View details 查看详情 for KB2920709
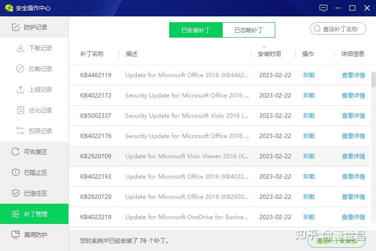Screen dimensions: 376x251 (x=353, y=156)
